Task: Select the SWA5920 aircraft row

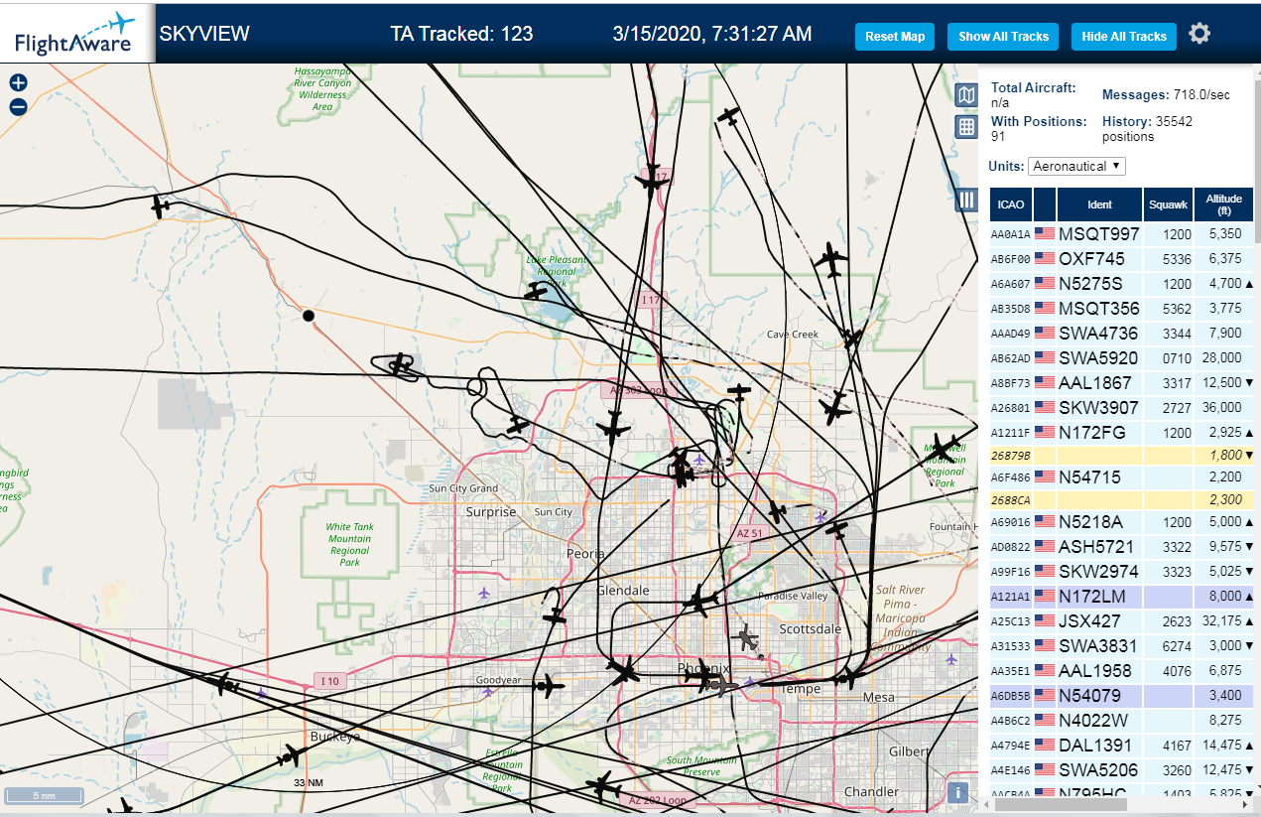Action: point(1121,357)
